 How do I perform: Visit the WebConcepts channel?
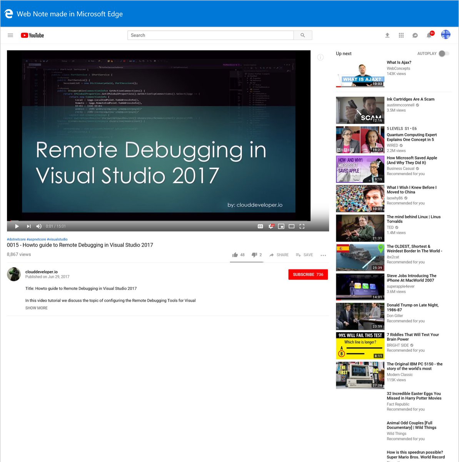tap(398, 69)
